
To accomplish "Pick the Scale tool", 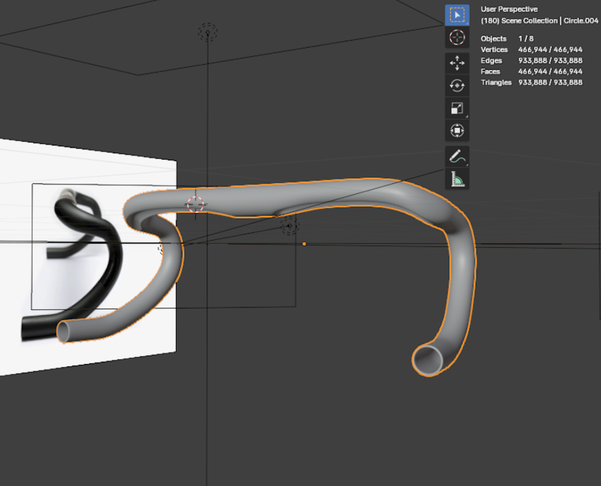I will 456,108.
